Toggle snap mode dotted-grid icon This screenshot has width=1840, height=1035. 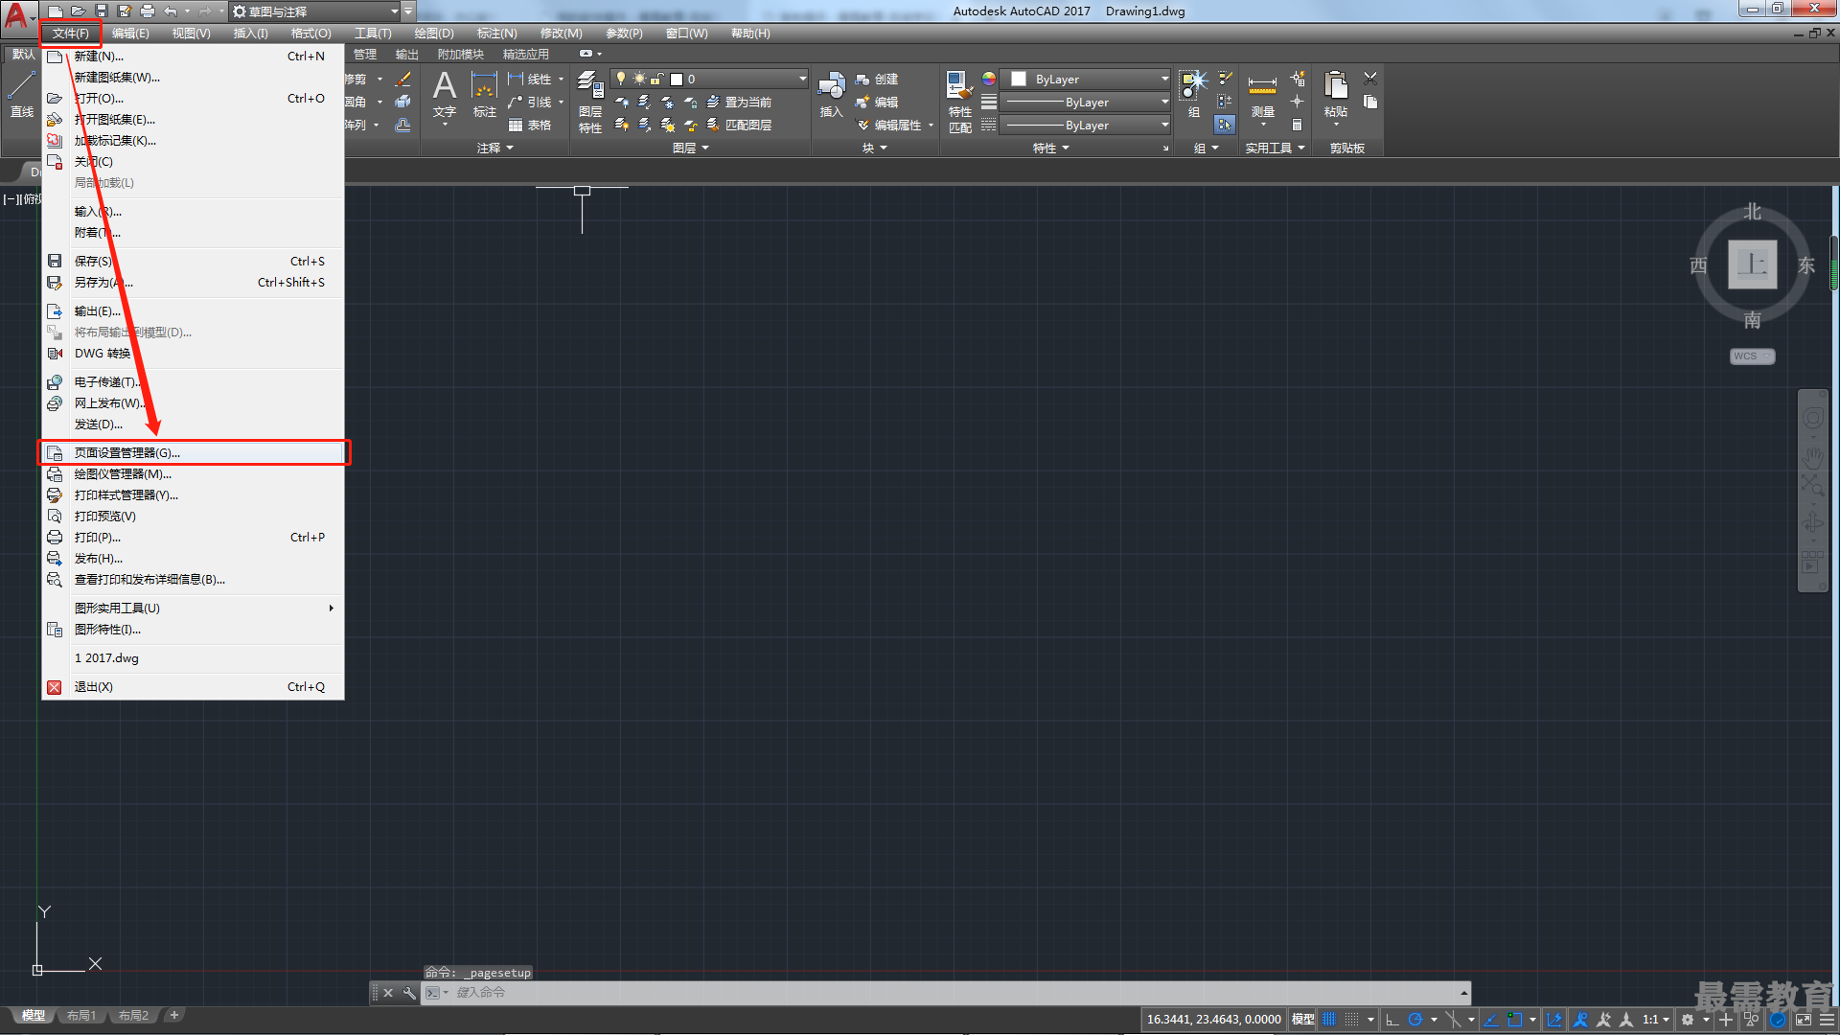point(1351,1020)
